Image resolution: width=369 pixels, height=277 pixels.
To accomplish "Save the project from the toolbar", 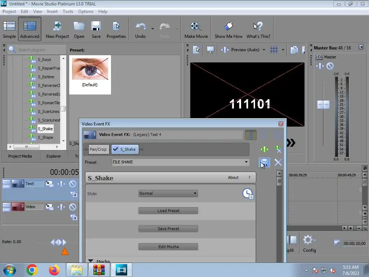I will point(96,30).
